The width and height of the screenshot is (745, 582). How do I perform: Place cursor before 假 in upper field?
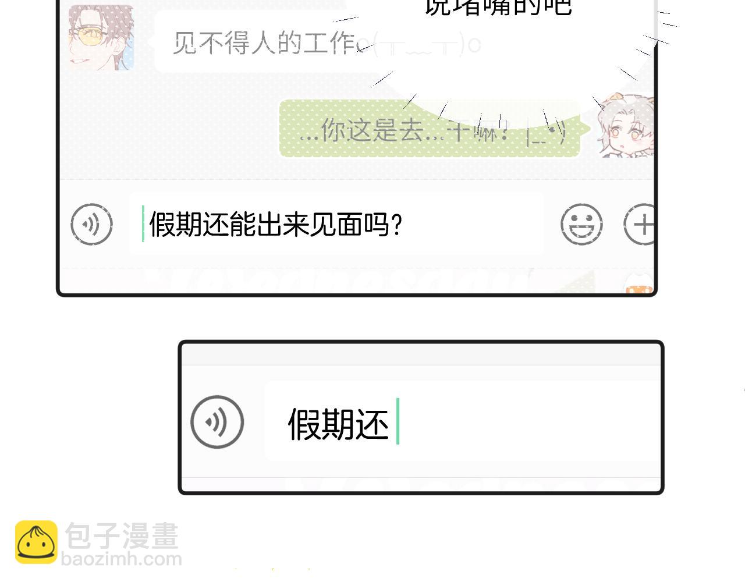point(143,224)
